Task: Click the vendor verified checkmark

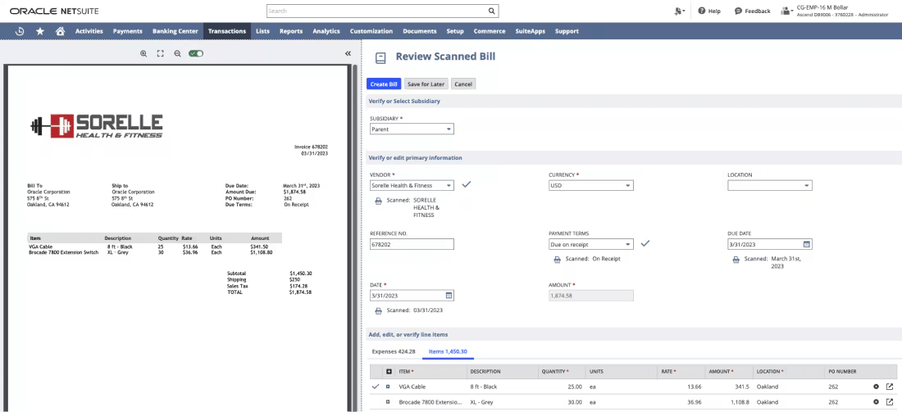Action: [x=467, y=184]
